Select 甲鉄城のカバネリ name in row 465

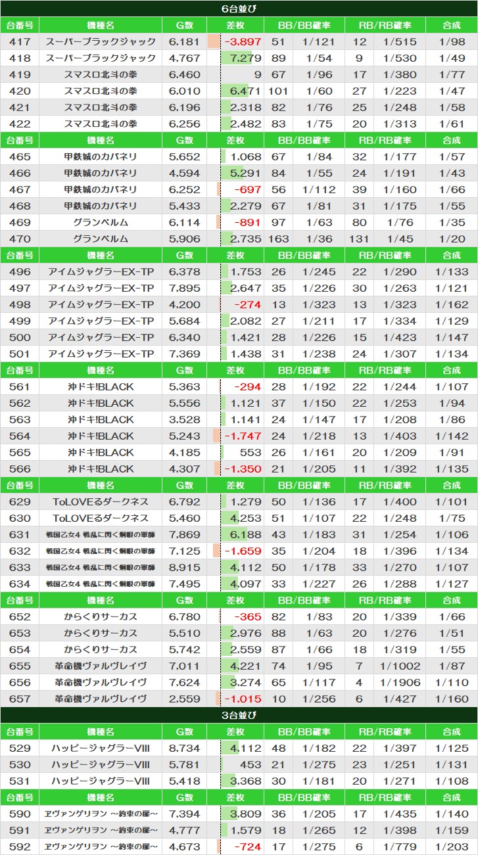(x=101, y=156)
